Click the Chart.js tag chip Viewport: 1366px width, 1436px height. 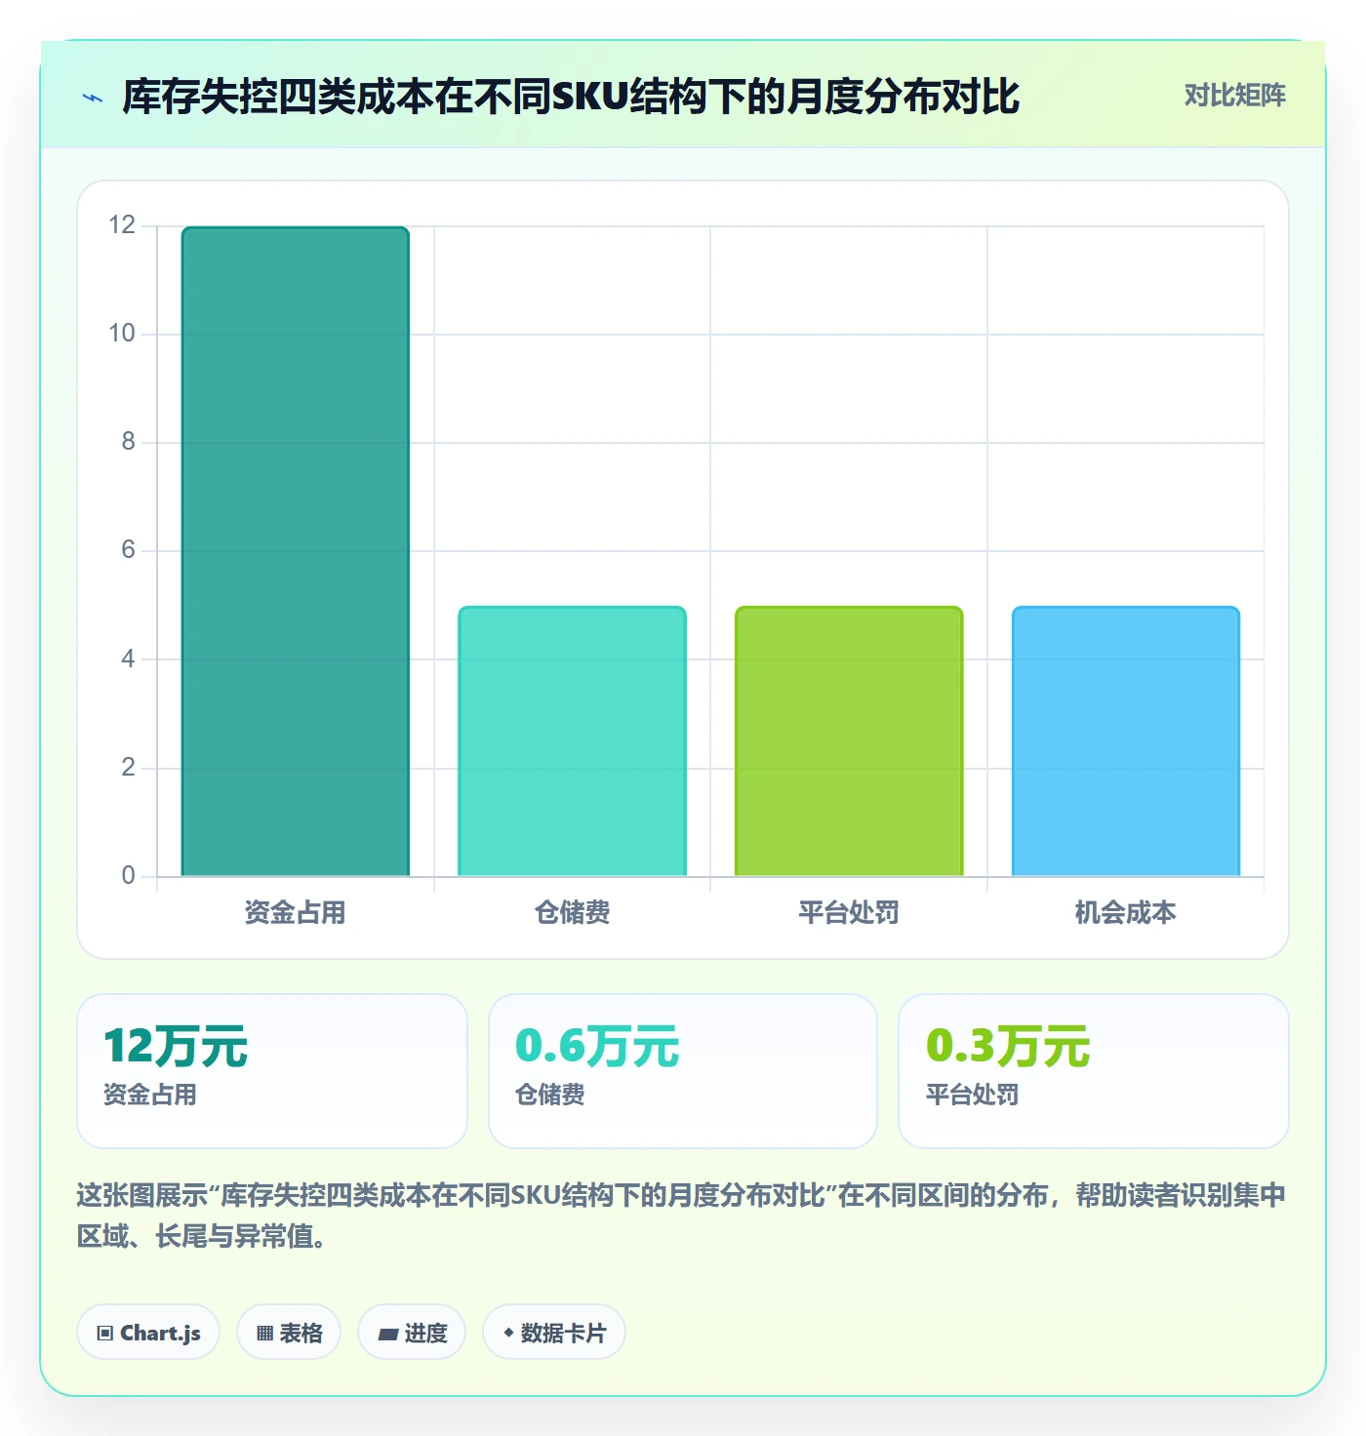[148, 1332]
